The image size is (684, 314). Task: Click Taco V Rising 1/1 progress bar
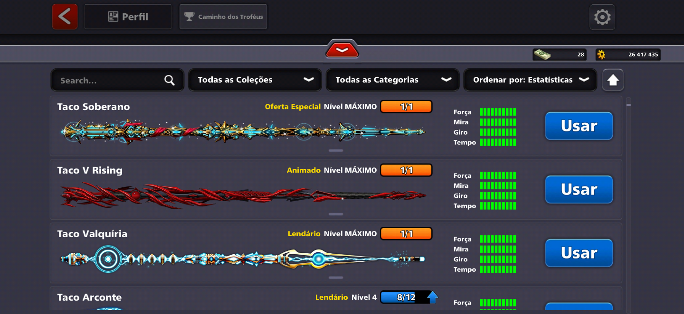[x=406, y=170]
